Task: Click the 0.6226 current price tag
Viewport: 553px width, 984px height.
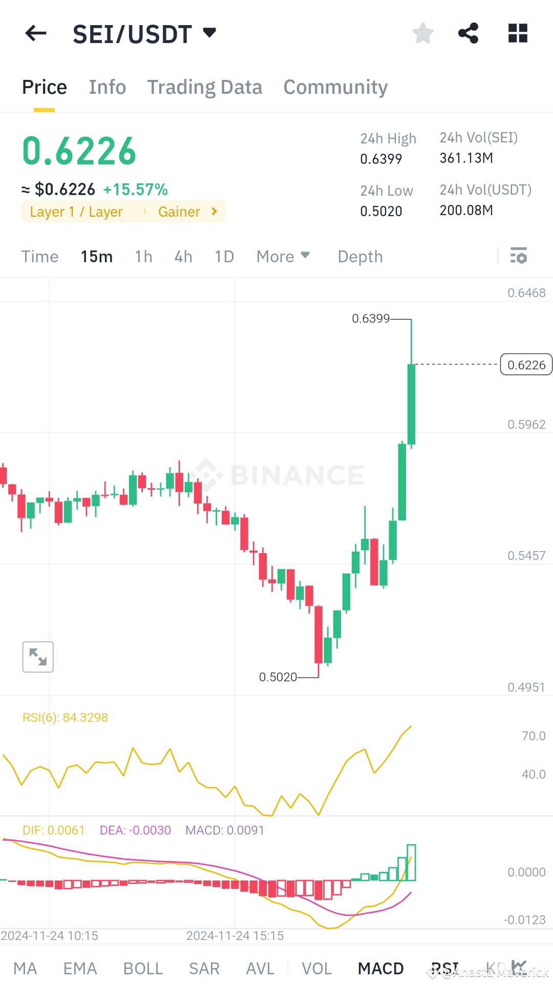Action: point(526,365)
